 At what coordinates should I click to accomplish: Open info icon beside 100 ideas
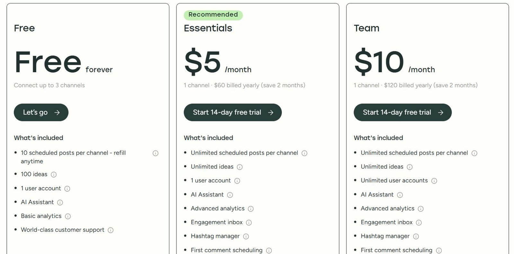[x=54, y=174]
